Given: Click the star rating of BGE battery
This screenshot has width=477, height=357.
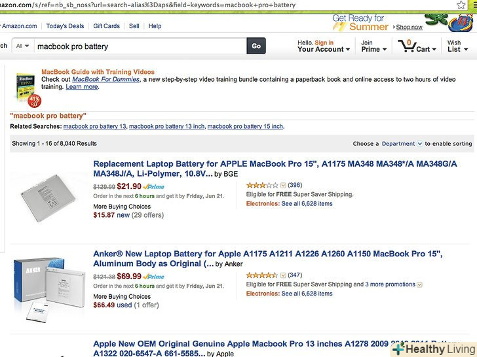Looking at the screenshot, I should [261, 185].
